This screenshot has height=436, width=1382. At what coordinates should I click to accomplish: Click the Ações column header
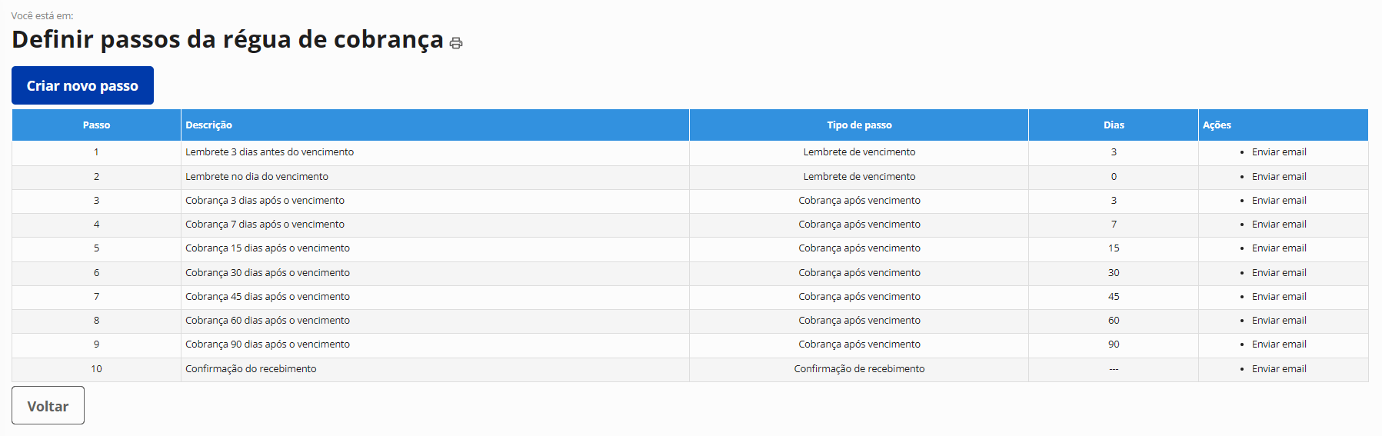(x=1217, y=125)
